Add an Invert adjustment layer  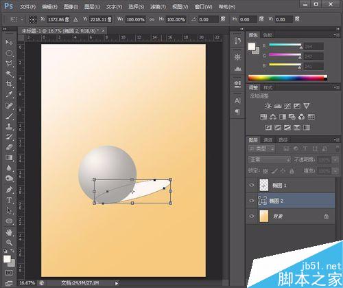coord(268,127)
